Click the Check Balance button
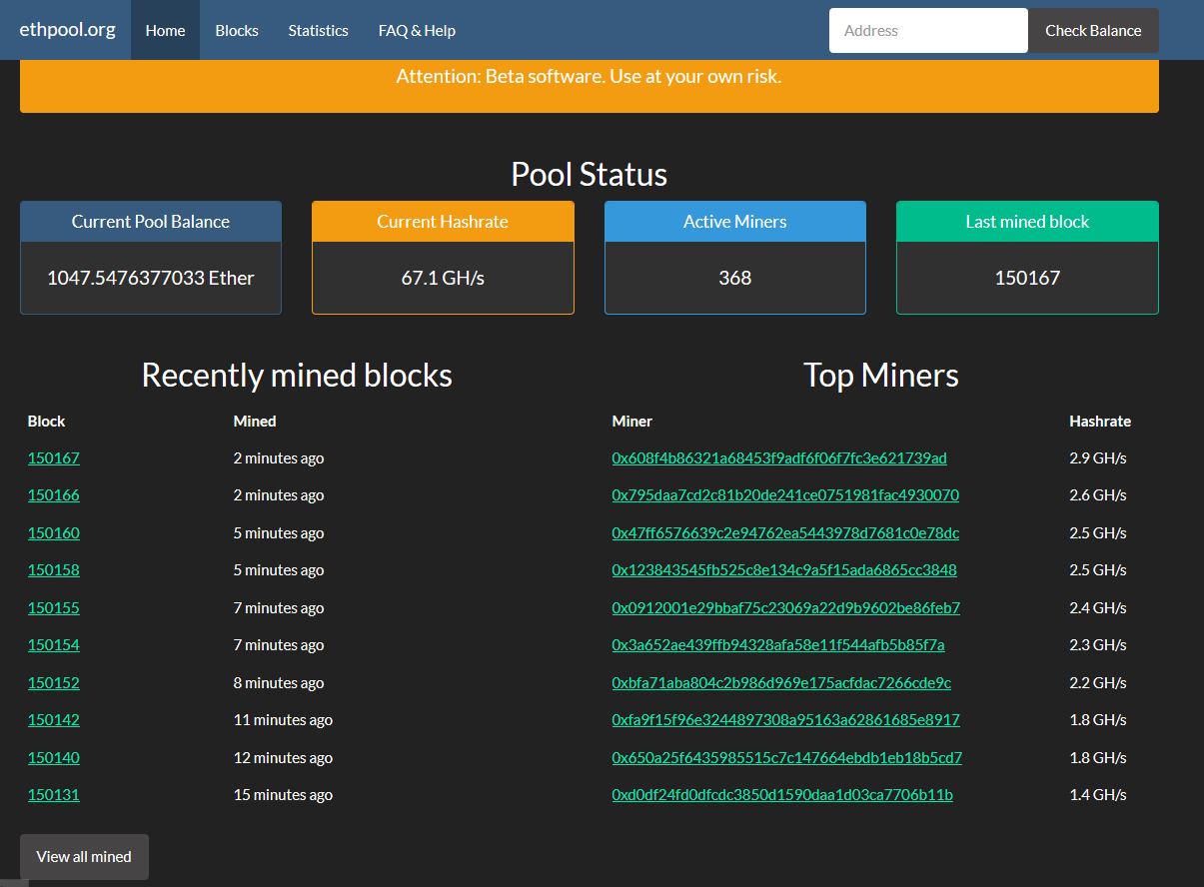Screen dimensions: 1204x887 (x=1093, y=30)
